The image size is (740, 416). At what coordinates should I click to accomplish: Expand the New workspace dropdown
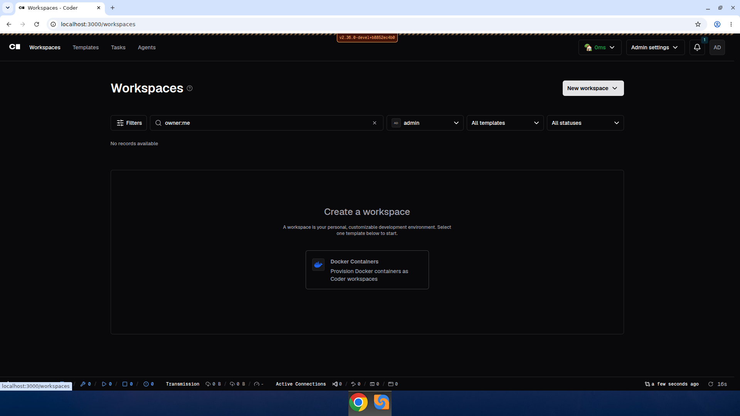tap(593, 88)
